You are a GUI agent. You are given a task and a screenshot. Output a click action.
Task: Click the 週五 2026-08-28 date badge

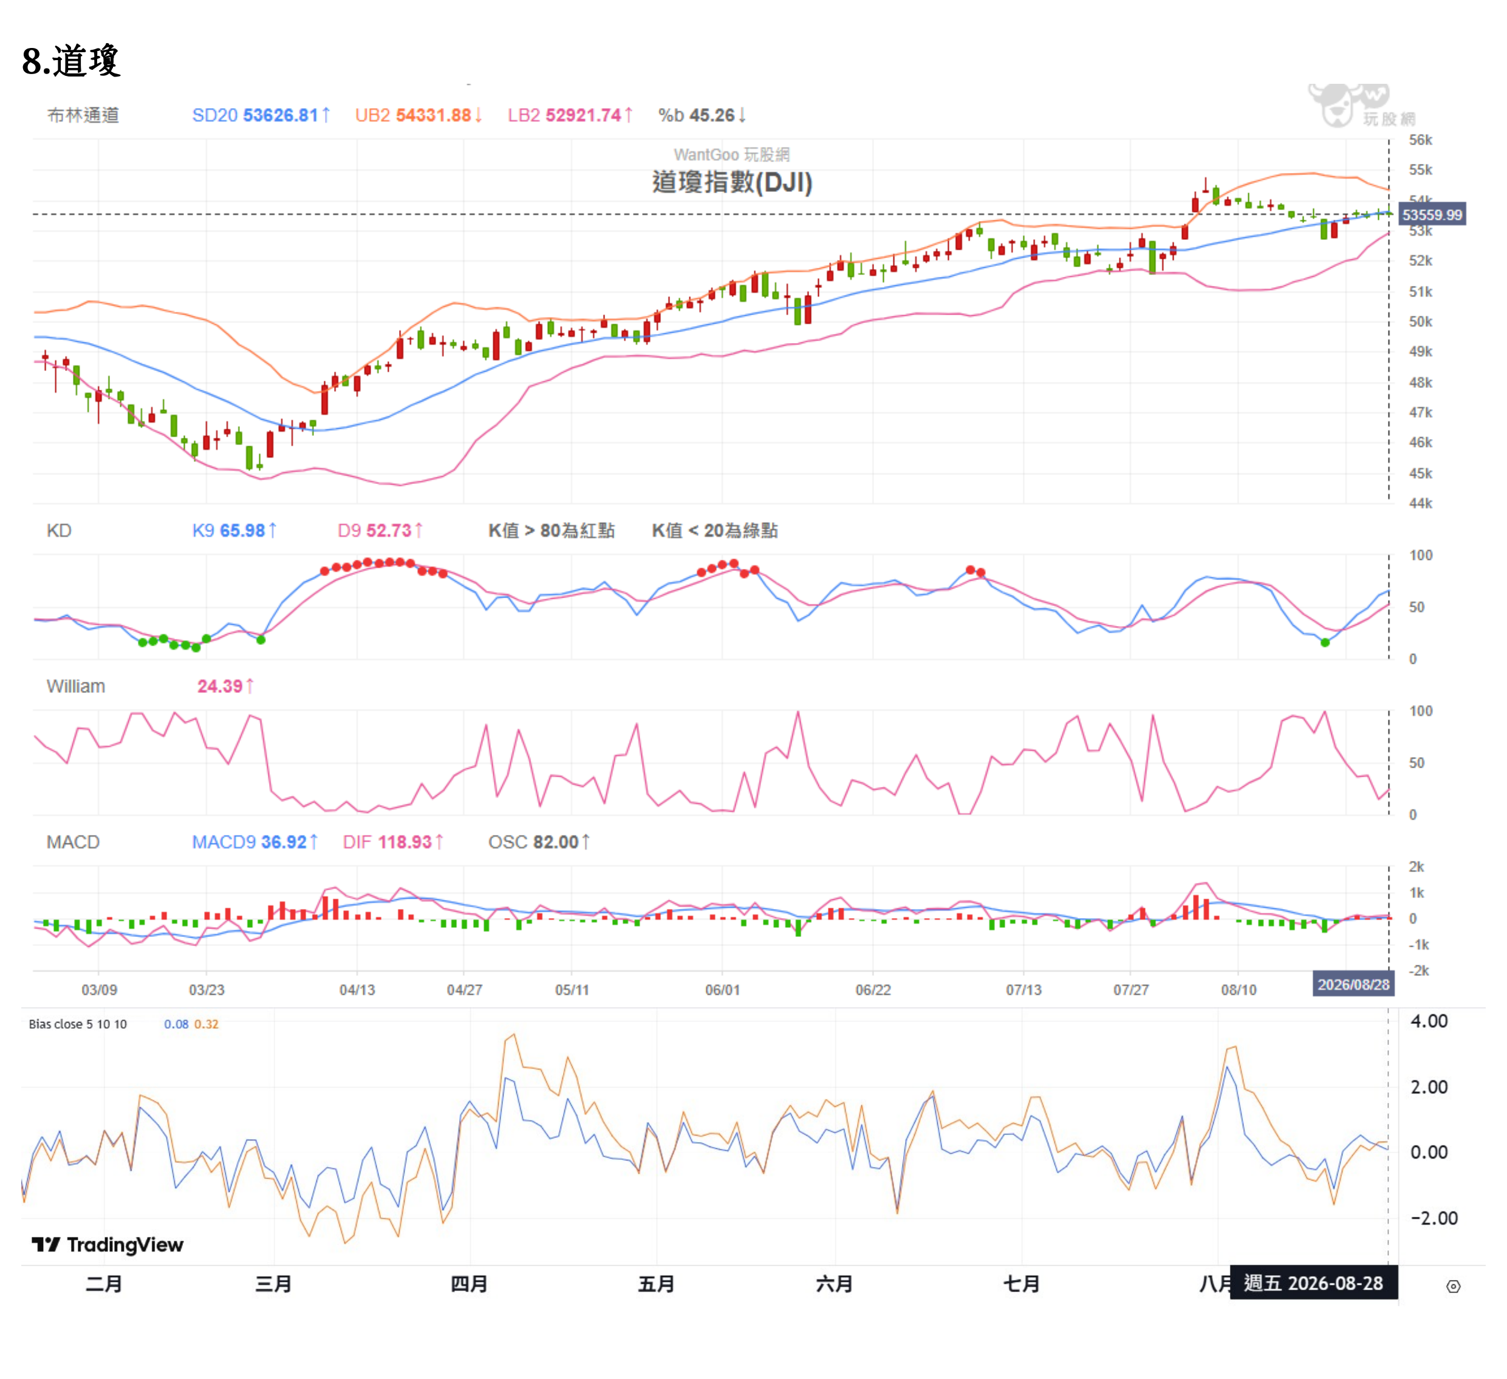[1313, 1283]
